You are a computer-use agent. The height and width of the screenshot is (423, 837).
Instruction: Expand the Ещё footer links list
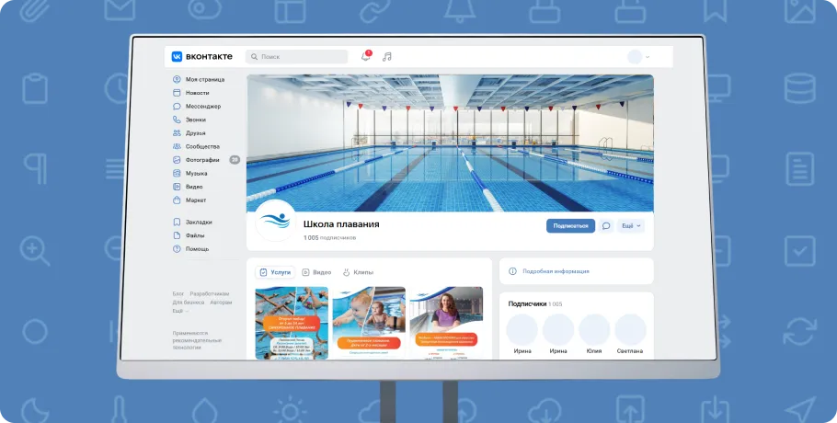(179, 311)
